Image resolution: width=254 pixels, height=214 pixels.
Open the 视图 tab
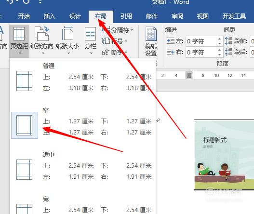tap(202, 16)
